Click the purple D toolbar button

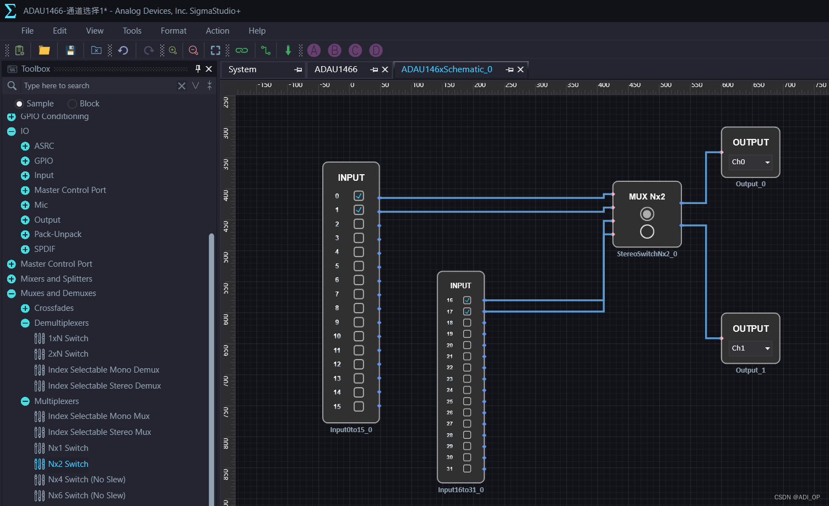click(376, 51)
